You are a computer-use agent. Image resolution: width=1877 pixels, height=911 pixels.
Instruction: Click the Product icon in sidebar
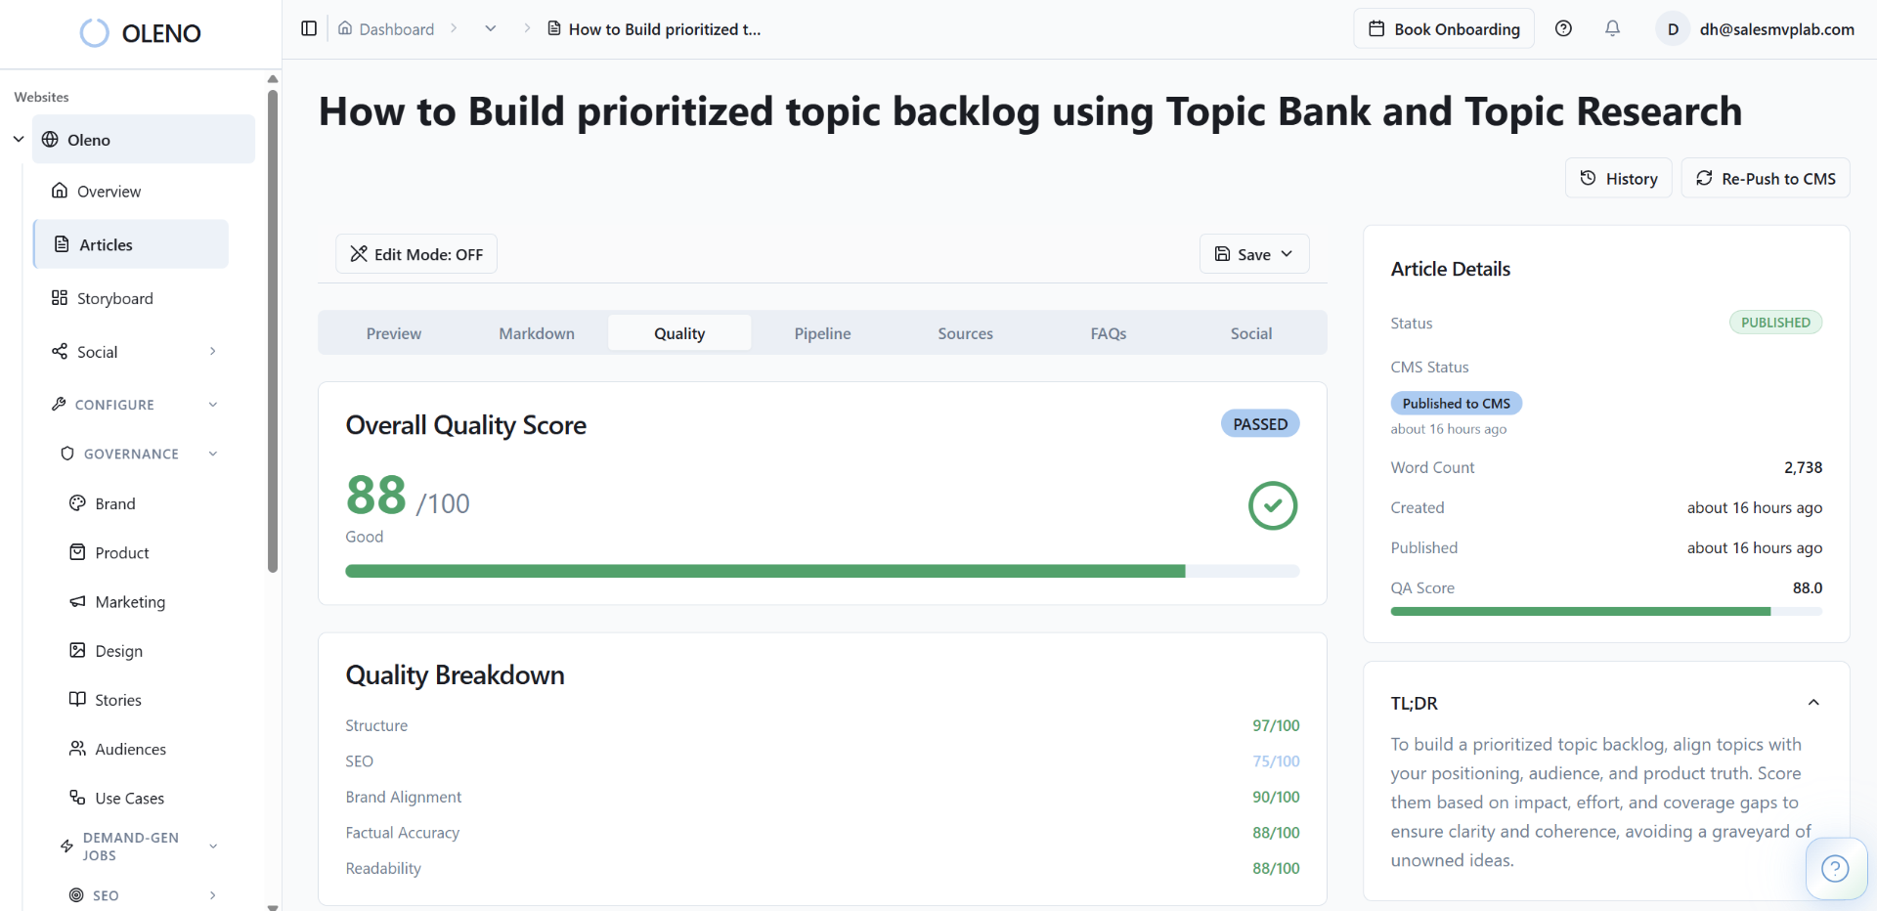[78, 552]
